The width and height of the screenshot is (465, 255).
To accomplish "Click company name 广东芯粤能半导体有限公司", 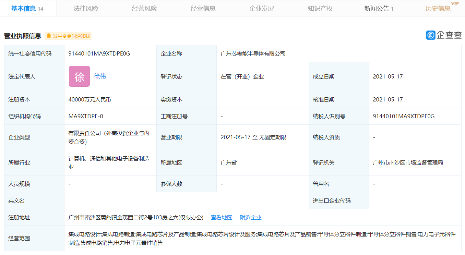I will 253,53.
